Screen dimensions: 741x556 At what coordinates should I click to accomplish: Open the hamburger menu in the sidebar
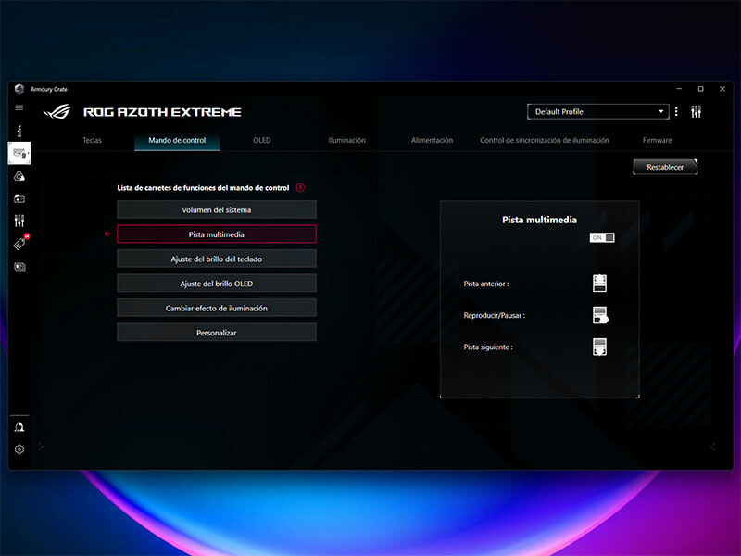coord(19,107)
